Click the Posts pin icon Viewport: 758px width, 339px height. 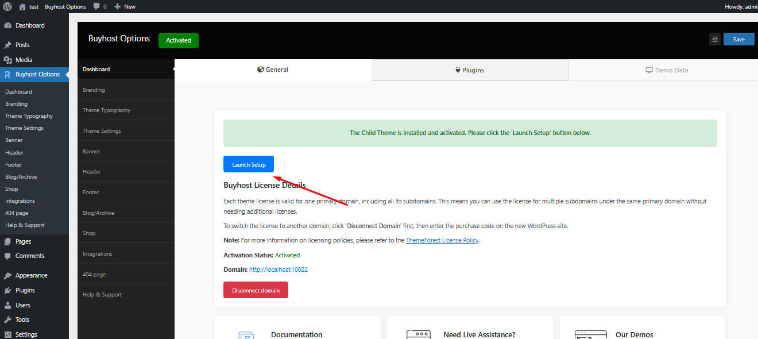[8, 45]
